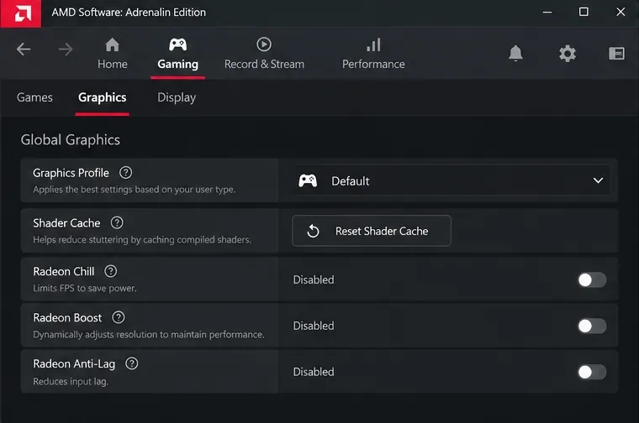
Task: Go forward with the right arrow
Action: (x=66, y=50)
